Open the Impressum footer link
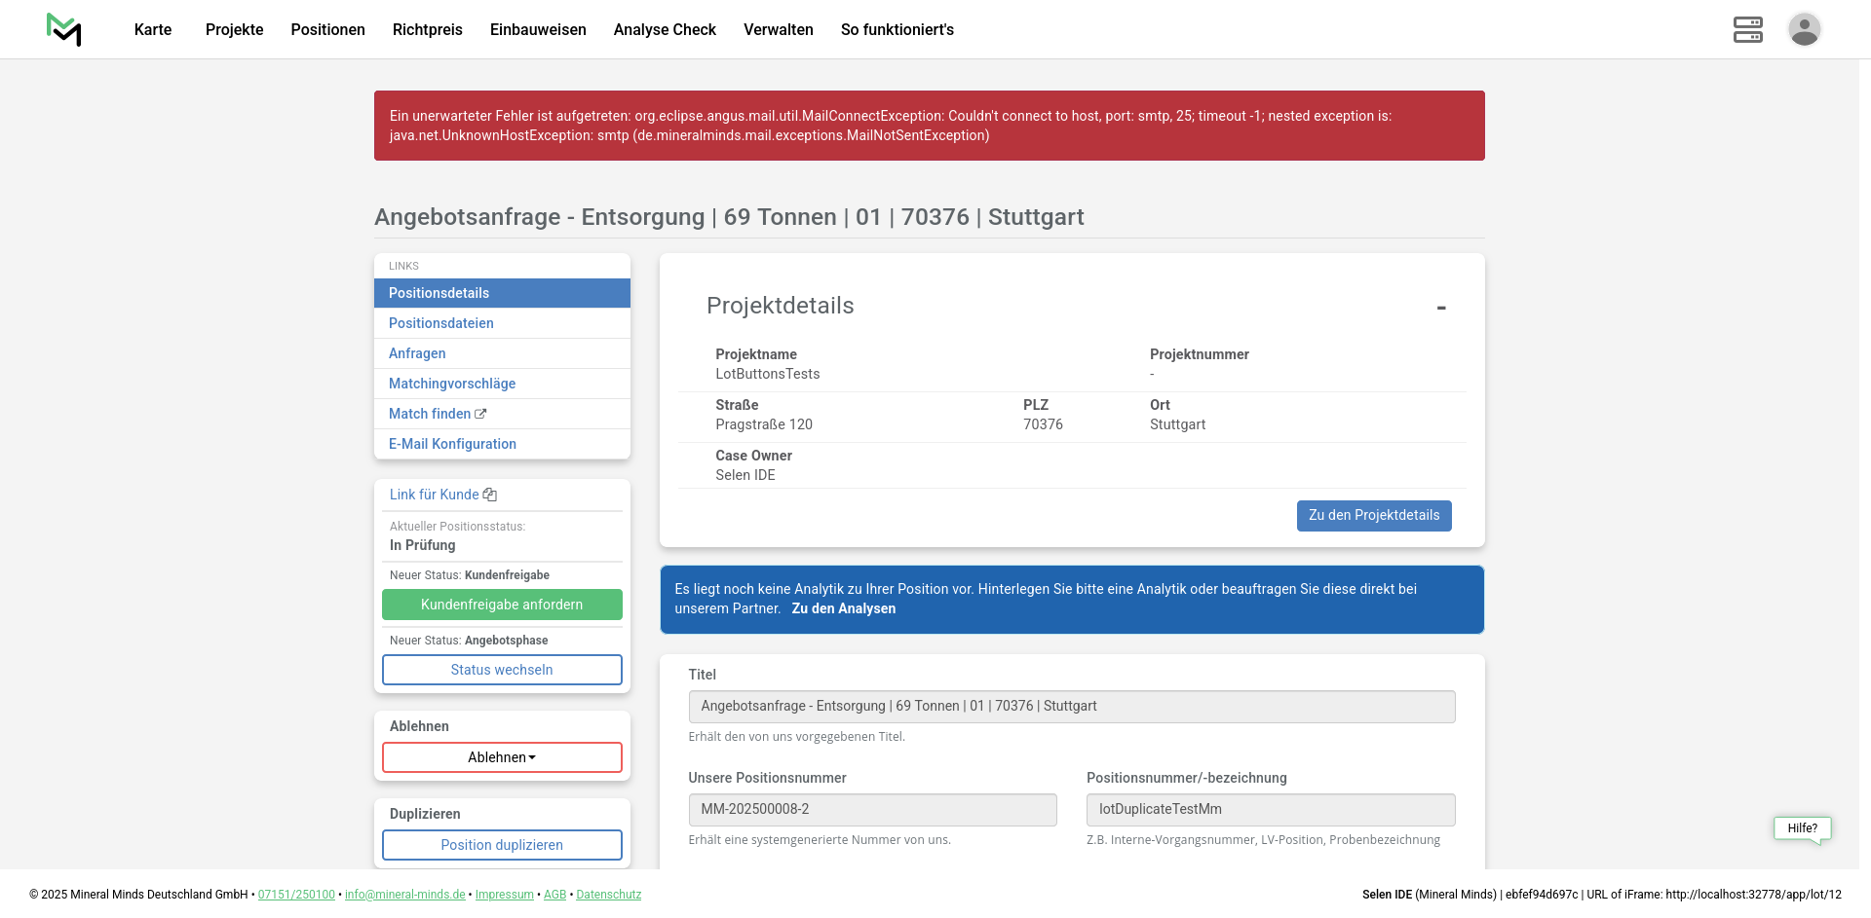Viewport: 1871px width, 918px height. tap(504, 895)
